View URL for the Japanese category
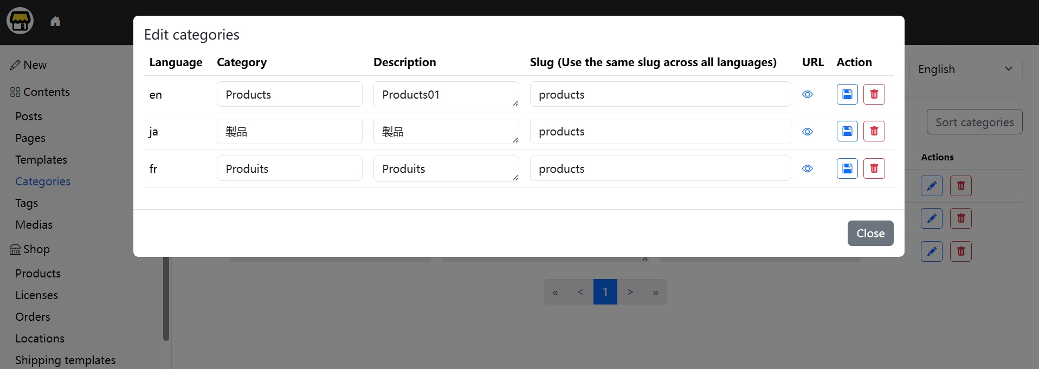 (x=807, y=132)
